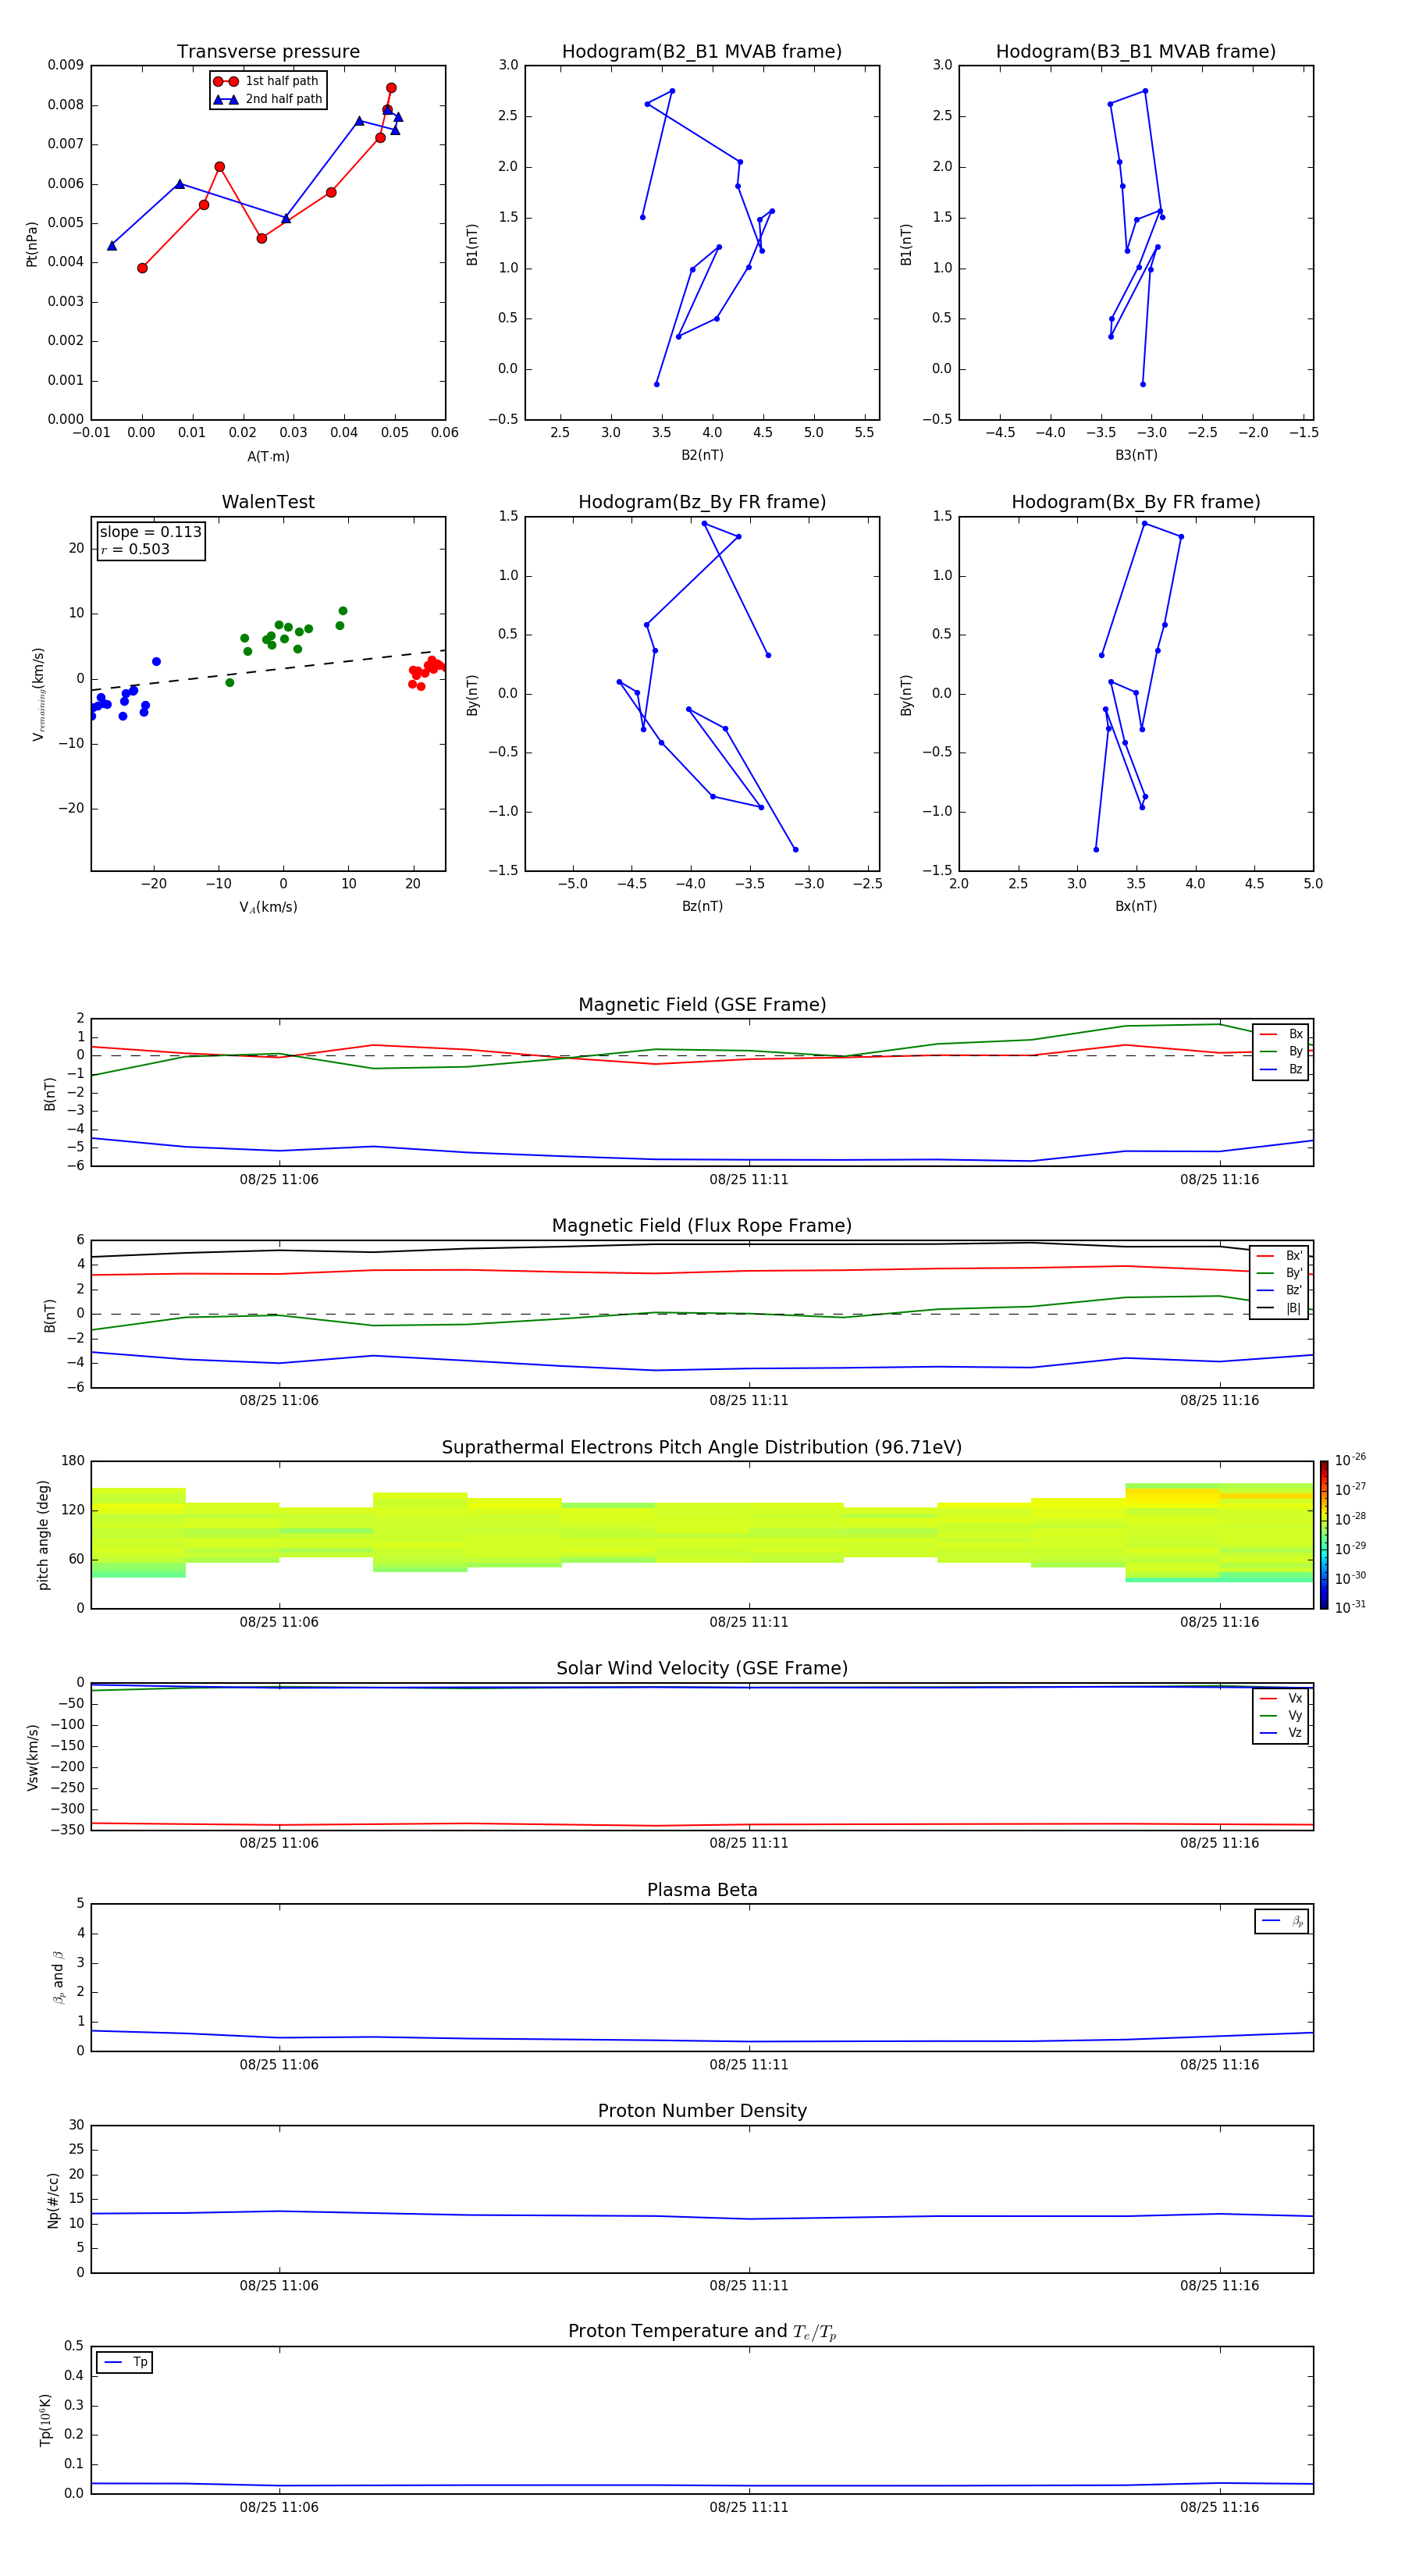Click the 'B3(nT)' x-axis label
This screenshot has width=1405, height=2576.
1136,455
